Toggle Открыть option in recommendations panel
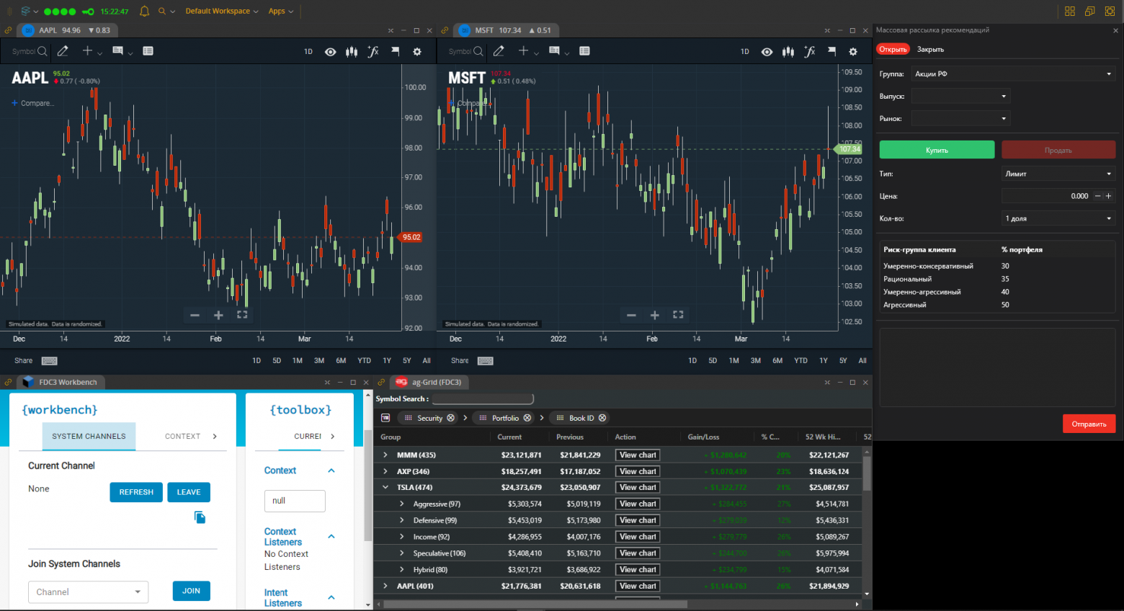 893,49
